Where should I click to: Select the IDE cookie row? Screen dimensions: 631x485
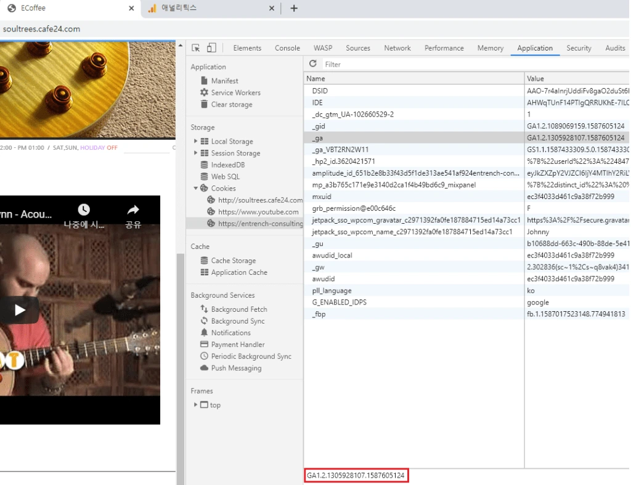[x=467, y=103]
